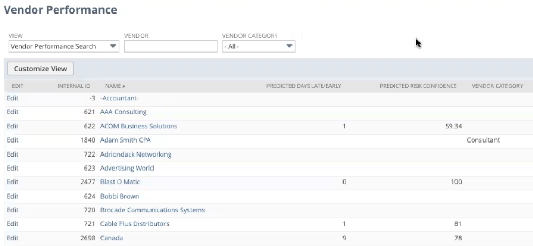Edit the Brocade Communications Systems row

(12, 210)
